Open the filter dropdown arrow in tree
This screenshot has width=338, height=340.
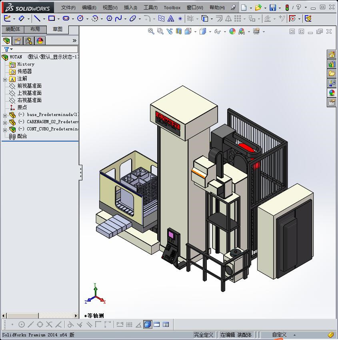tap(12, 49)
